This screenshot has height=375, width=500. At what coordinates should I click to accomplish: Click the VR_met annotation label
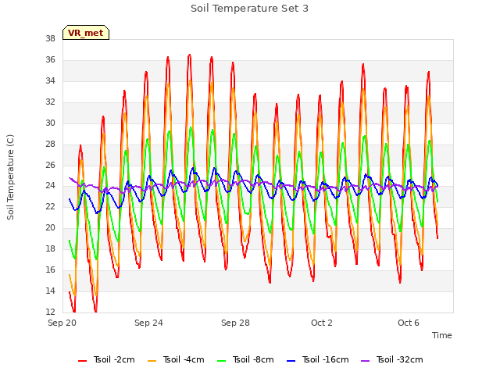(86, 33)
